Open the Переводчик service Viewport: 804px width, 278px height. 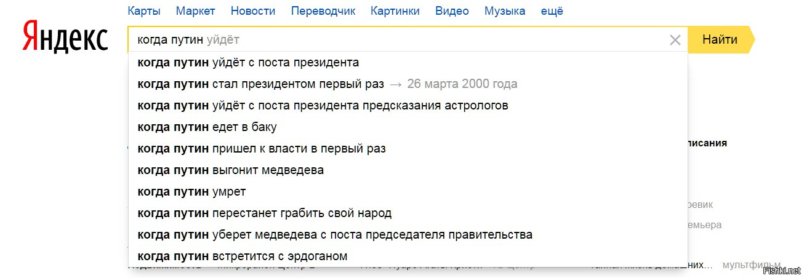(x=323, y=11)
